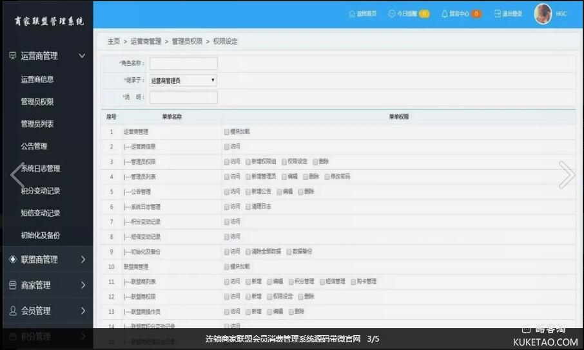584x350 pixels.
Task: Open 系统日志管理 in the sidebar
Action: [x=41, y=169]
